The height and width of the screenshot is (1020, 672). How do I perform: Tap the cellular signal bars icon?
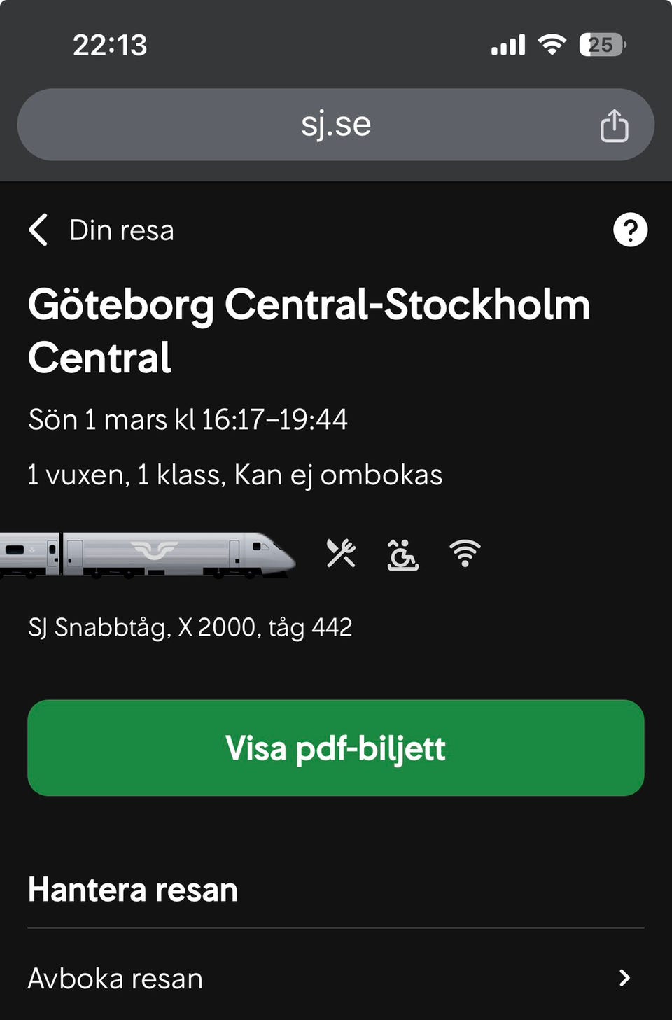pos(508,46)
